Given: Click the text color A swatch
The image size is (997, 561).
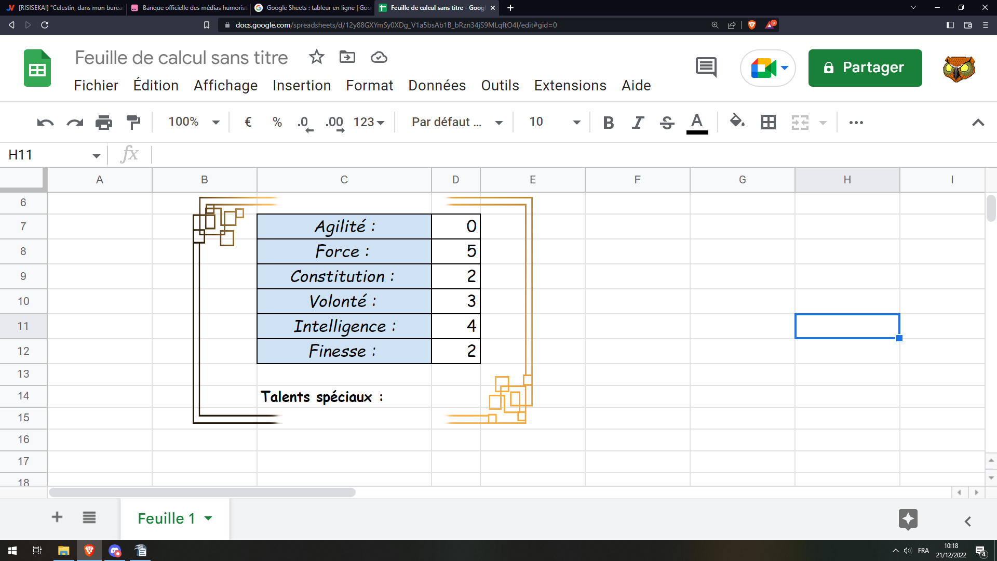Looking at the screenshot, I should click(697, 123).
